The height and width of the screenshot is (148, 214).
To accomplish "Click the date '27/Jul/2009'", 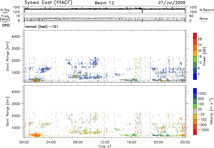I will pyautogui.click(x=172, y=3).
